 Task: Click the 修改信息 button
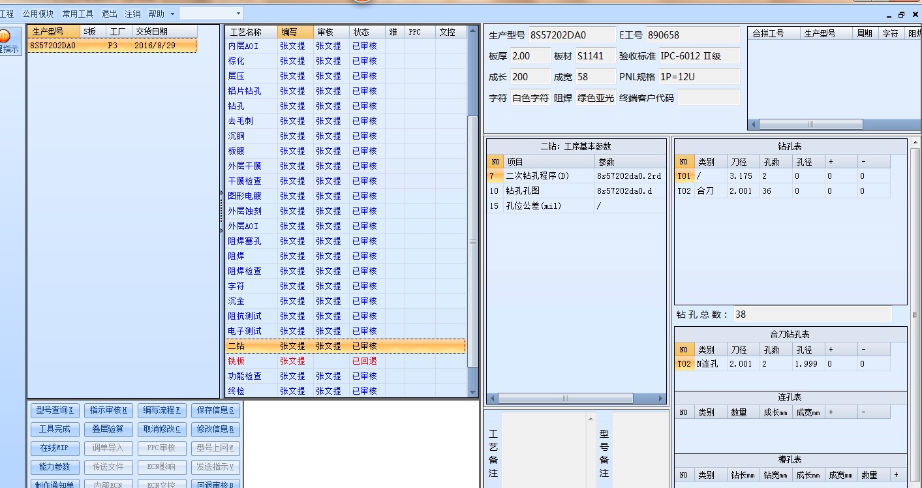tap(215, 429)
